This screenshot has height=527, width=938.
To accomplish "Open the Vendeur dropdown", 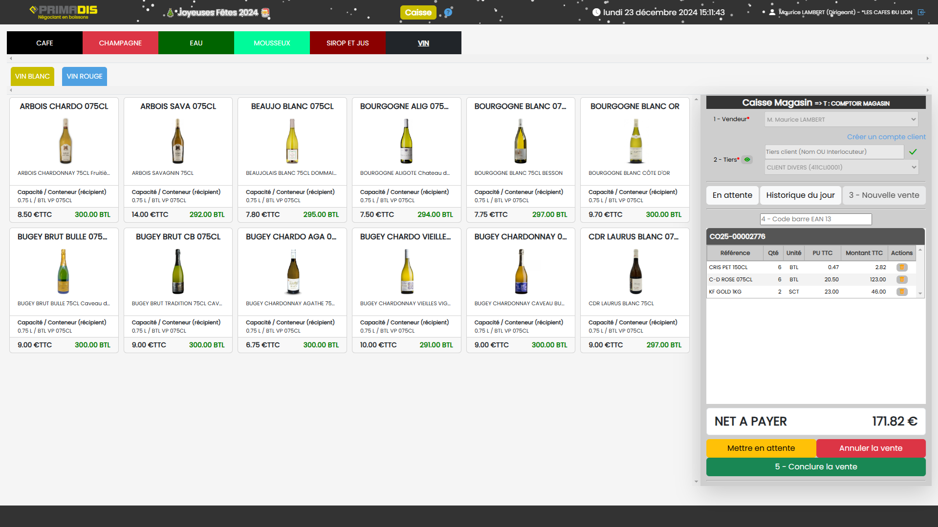I will [x=841, y=119].
